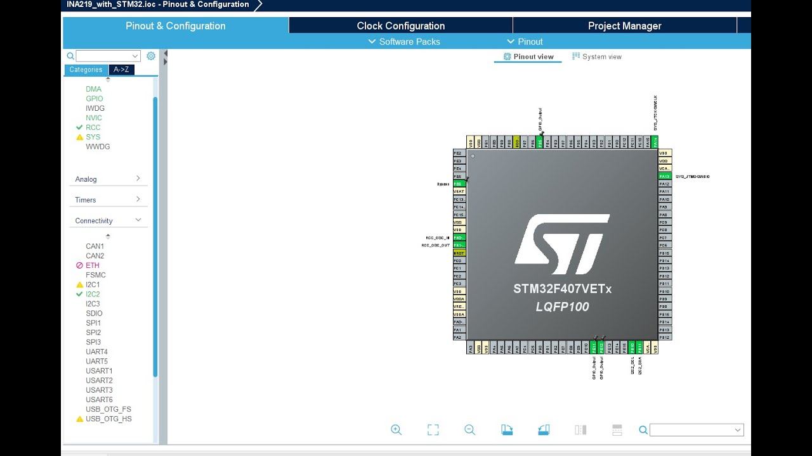Select the A->Z tab

point(121,70)
